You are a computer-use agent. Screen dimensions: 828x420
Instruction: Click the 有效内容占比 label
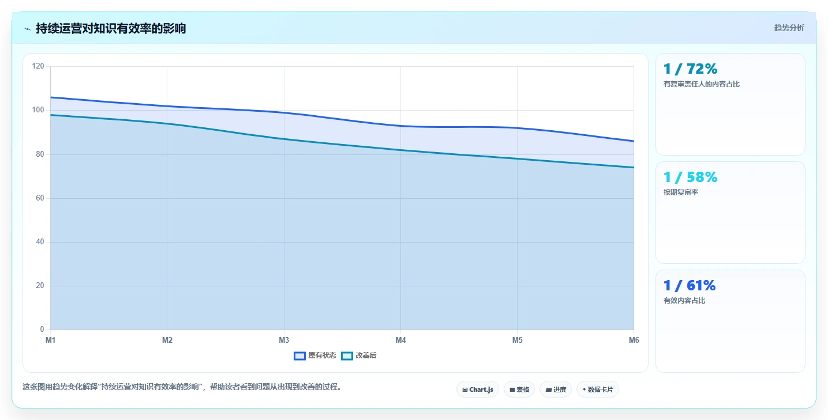click(684, 301)
